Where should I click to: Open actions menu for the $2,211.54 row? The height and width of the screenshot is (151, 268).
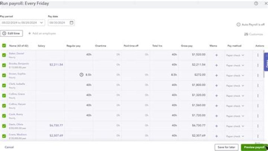tap(258, 65)
